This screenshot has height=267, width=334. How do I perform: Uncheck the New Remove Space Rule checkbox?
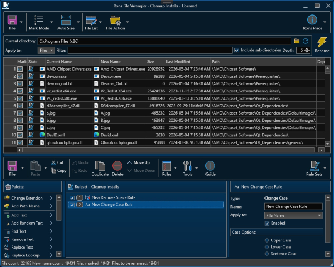(x=72, y=198)
